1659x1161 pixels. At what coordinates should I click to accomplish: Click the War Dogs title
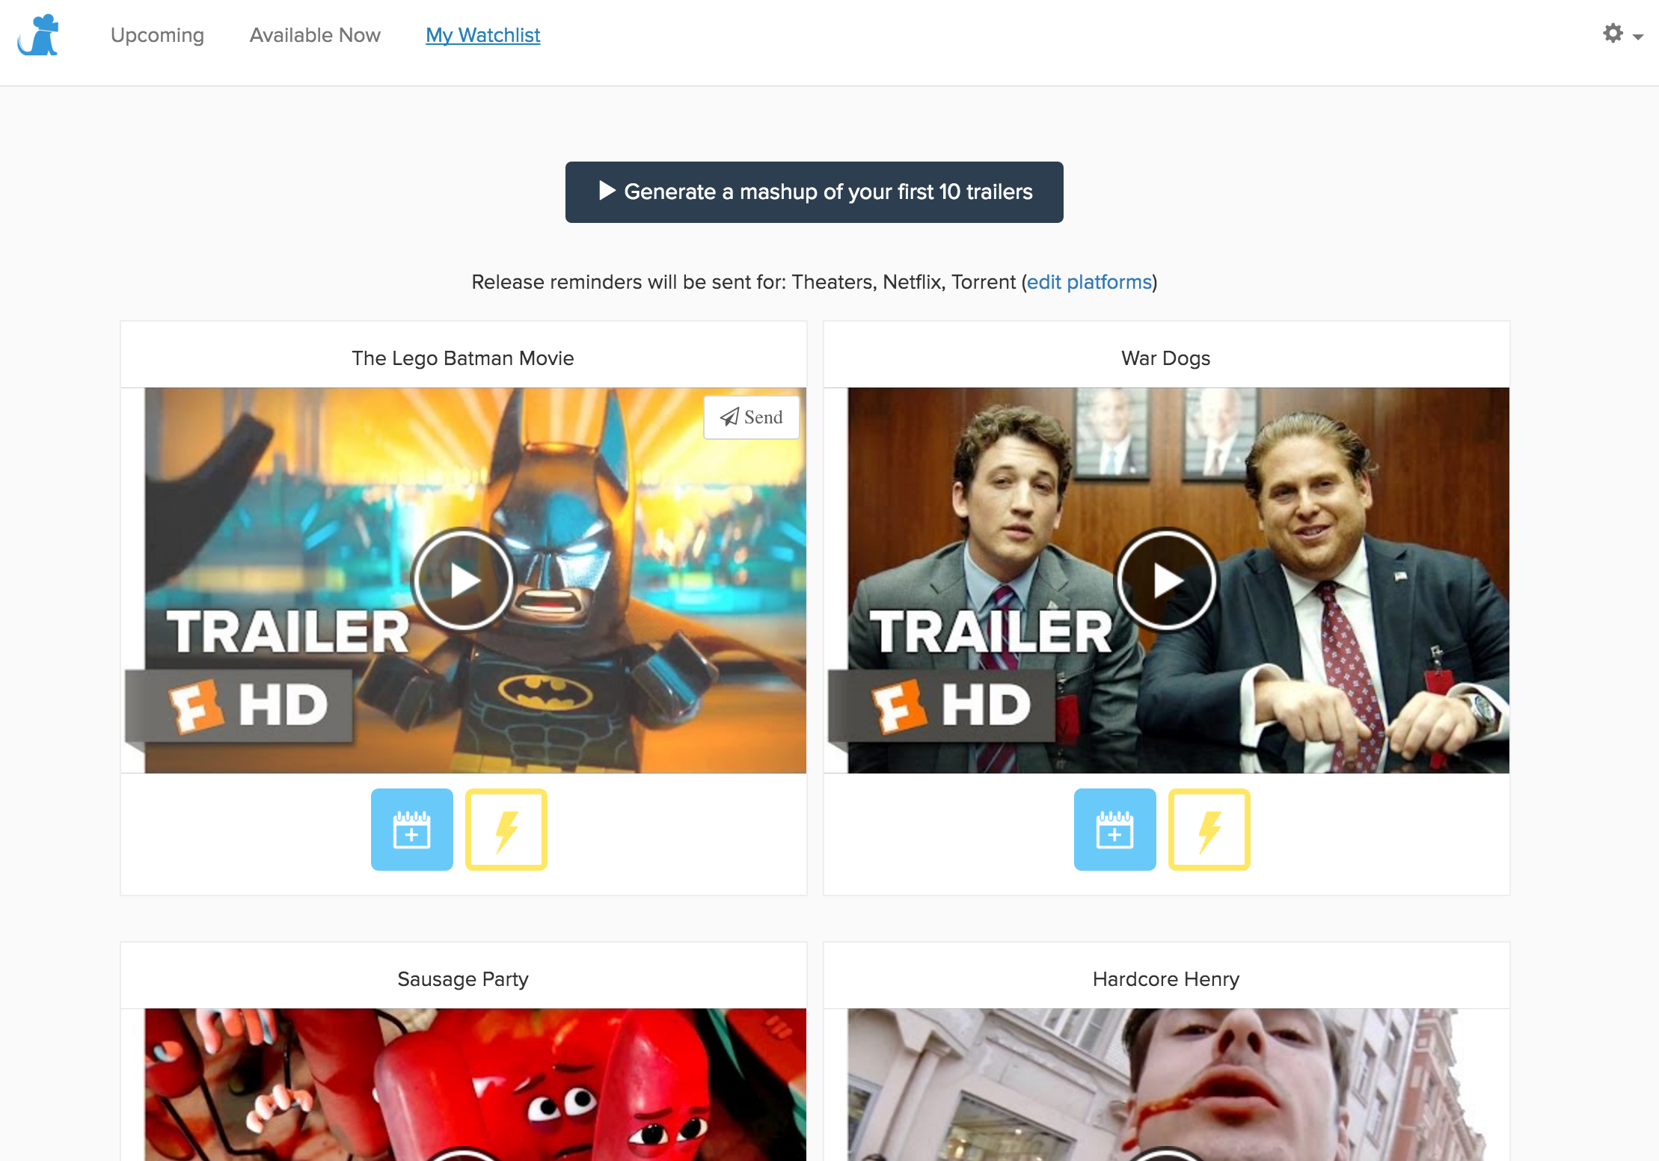point(1165,358)
